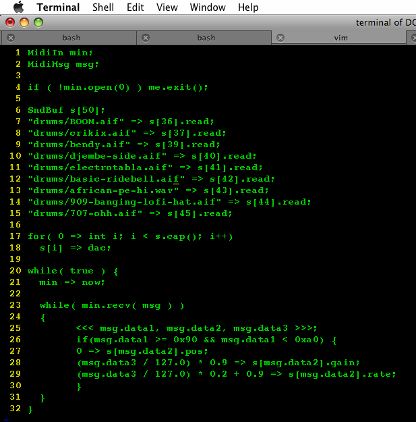
Task: Click 'msg.data3 >>>;' on line 25
Action: tap(275, 328)
